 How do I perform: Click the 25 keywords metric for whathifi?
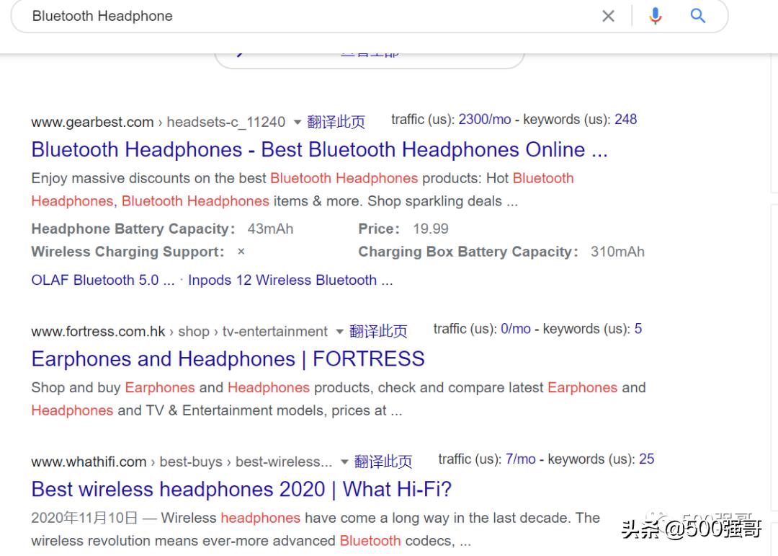point(646,459)
